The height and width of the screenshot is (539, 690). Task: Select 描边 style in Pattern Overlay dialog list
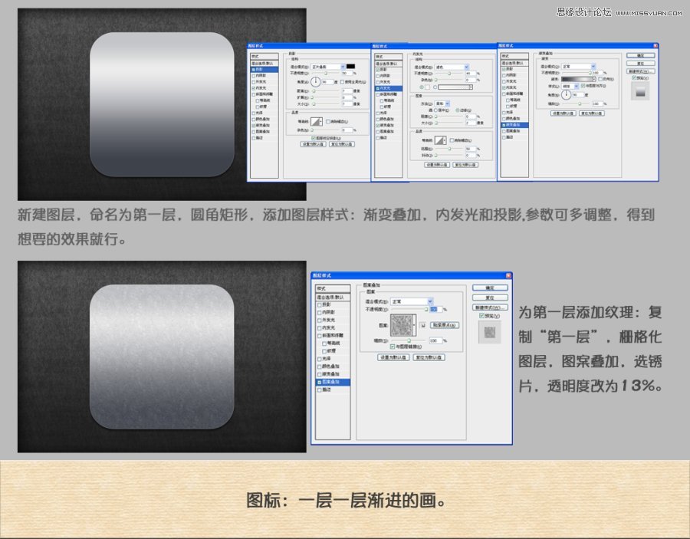tap(333, 389)
